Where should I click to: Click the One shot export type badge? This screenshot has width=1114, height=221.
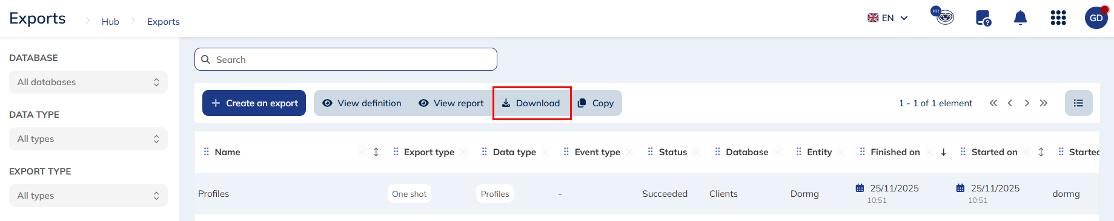click(x=409, y=194)
